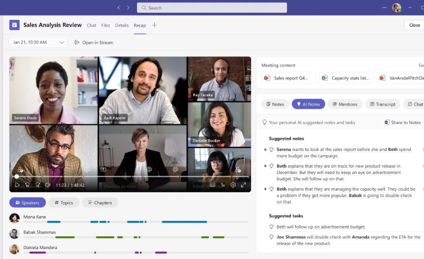Go forward with the navigation arrow
424x259 pixels.
[128, 7]
